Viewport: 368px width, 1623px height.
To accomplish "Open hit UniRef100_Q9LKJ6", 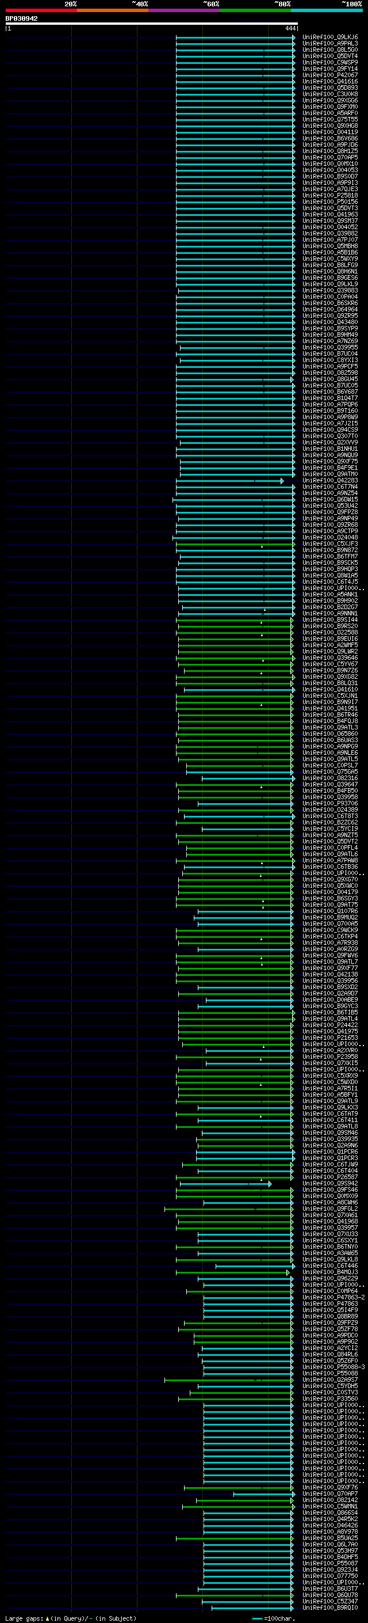I will tap(329, 37).
